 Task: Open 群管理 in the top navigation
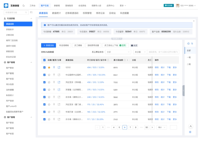coord(57,6)
